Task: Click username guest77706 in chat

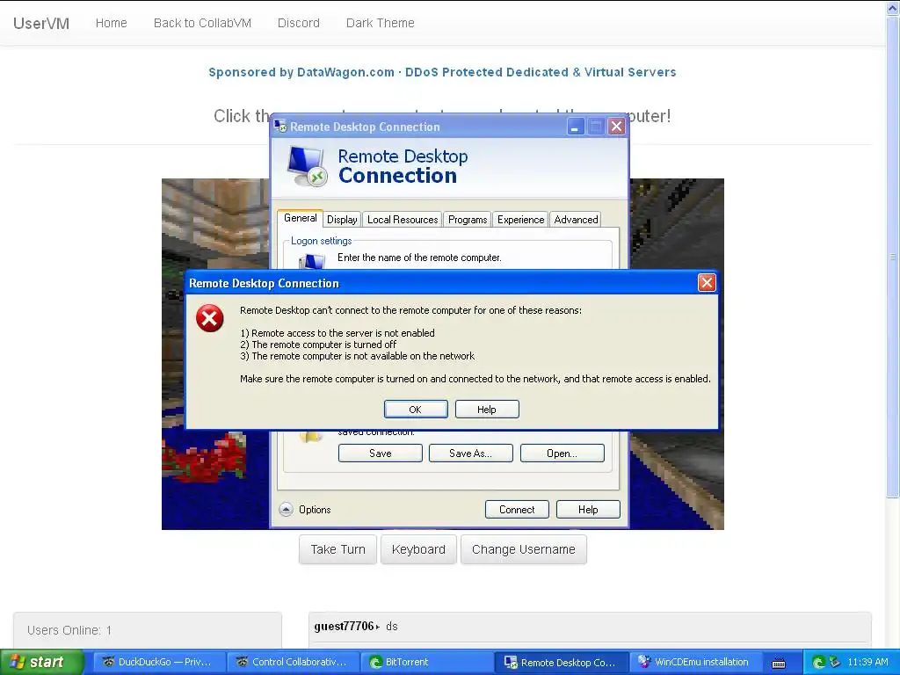Action: (344, 626)
